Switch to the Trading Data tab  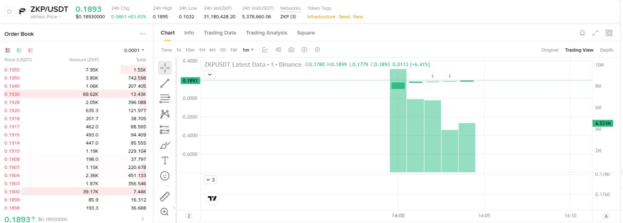(x=220, y=33)
